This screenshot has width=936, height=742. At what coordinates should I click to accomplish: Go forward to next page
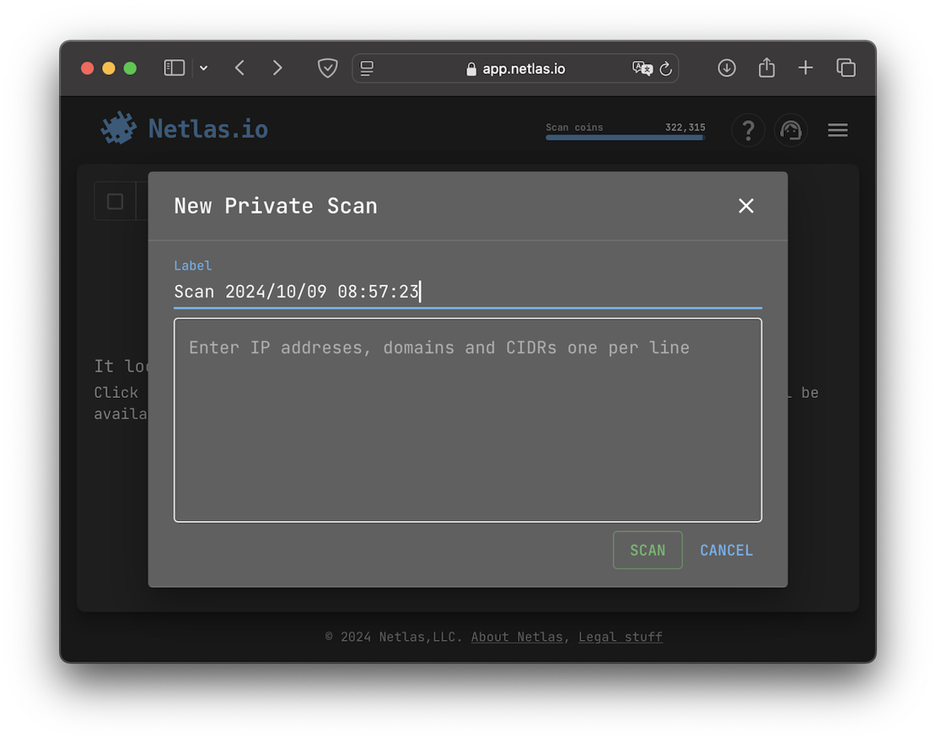pyautogui.click(x=277, y=68)
